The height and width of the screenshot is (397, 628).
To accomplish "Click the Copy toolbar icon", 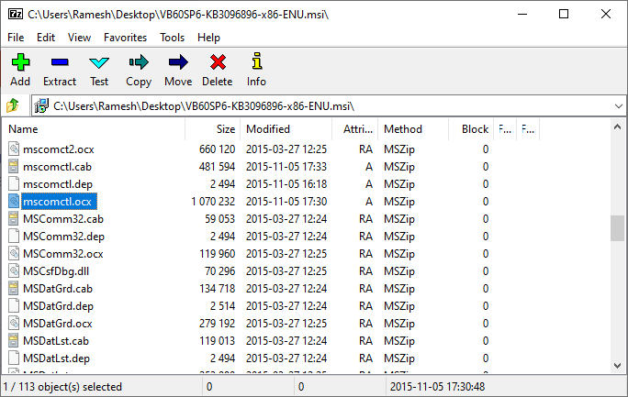I will 139,62.
